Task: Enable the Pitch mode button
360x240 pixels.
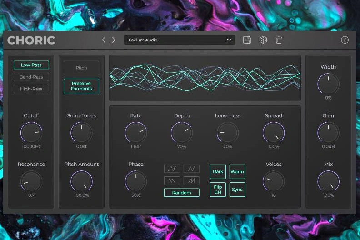Action: click(81, 68)
